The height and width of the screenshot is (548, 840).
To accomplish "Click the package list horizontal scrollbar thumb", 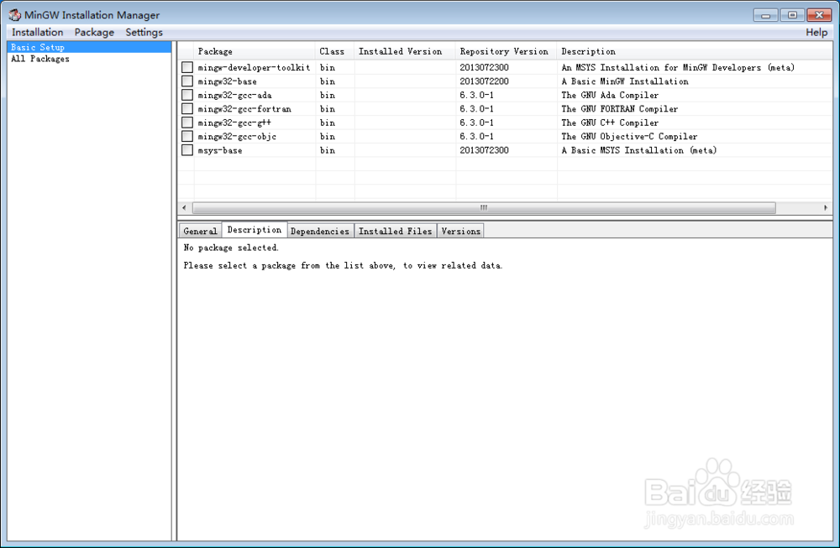I will pyautogui.click(x=484, y=207).
